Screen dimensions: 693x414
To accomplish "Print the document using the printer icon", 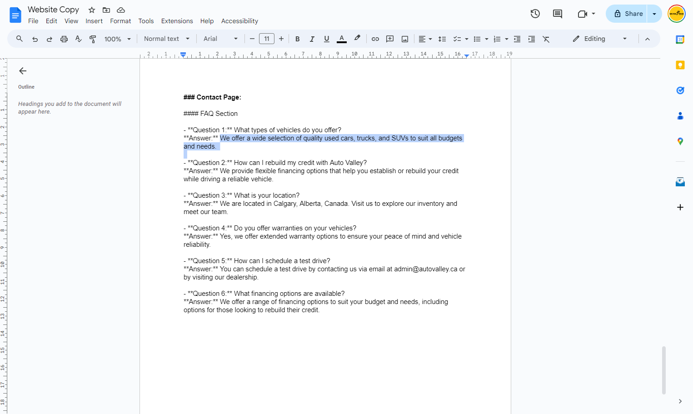I will 64,39.
